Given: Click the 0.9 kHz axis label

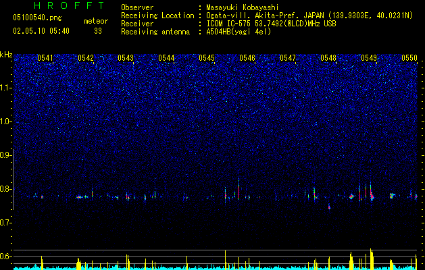Looking at the screenshot, I should [x=5, y=155].
